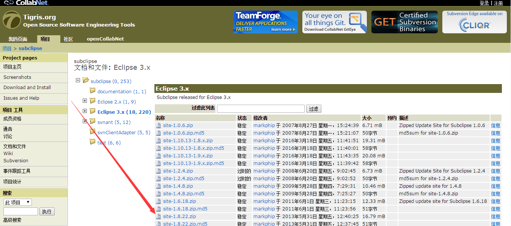Click the 过滤 filter button

click(x=314, y=109)
